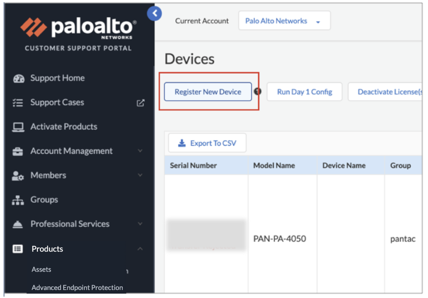Open Assets under Products
Image resolution: width=428 pixels, height=298 pixels.
click(x=41, y=269)
